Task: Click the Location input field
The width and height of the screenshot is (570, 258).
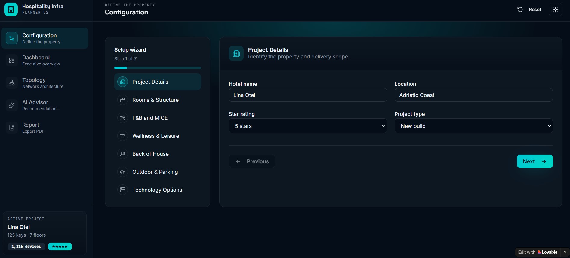Action: pos(473,95)
